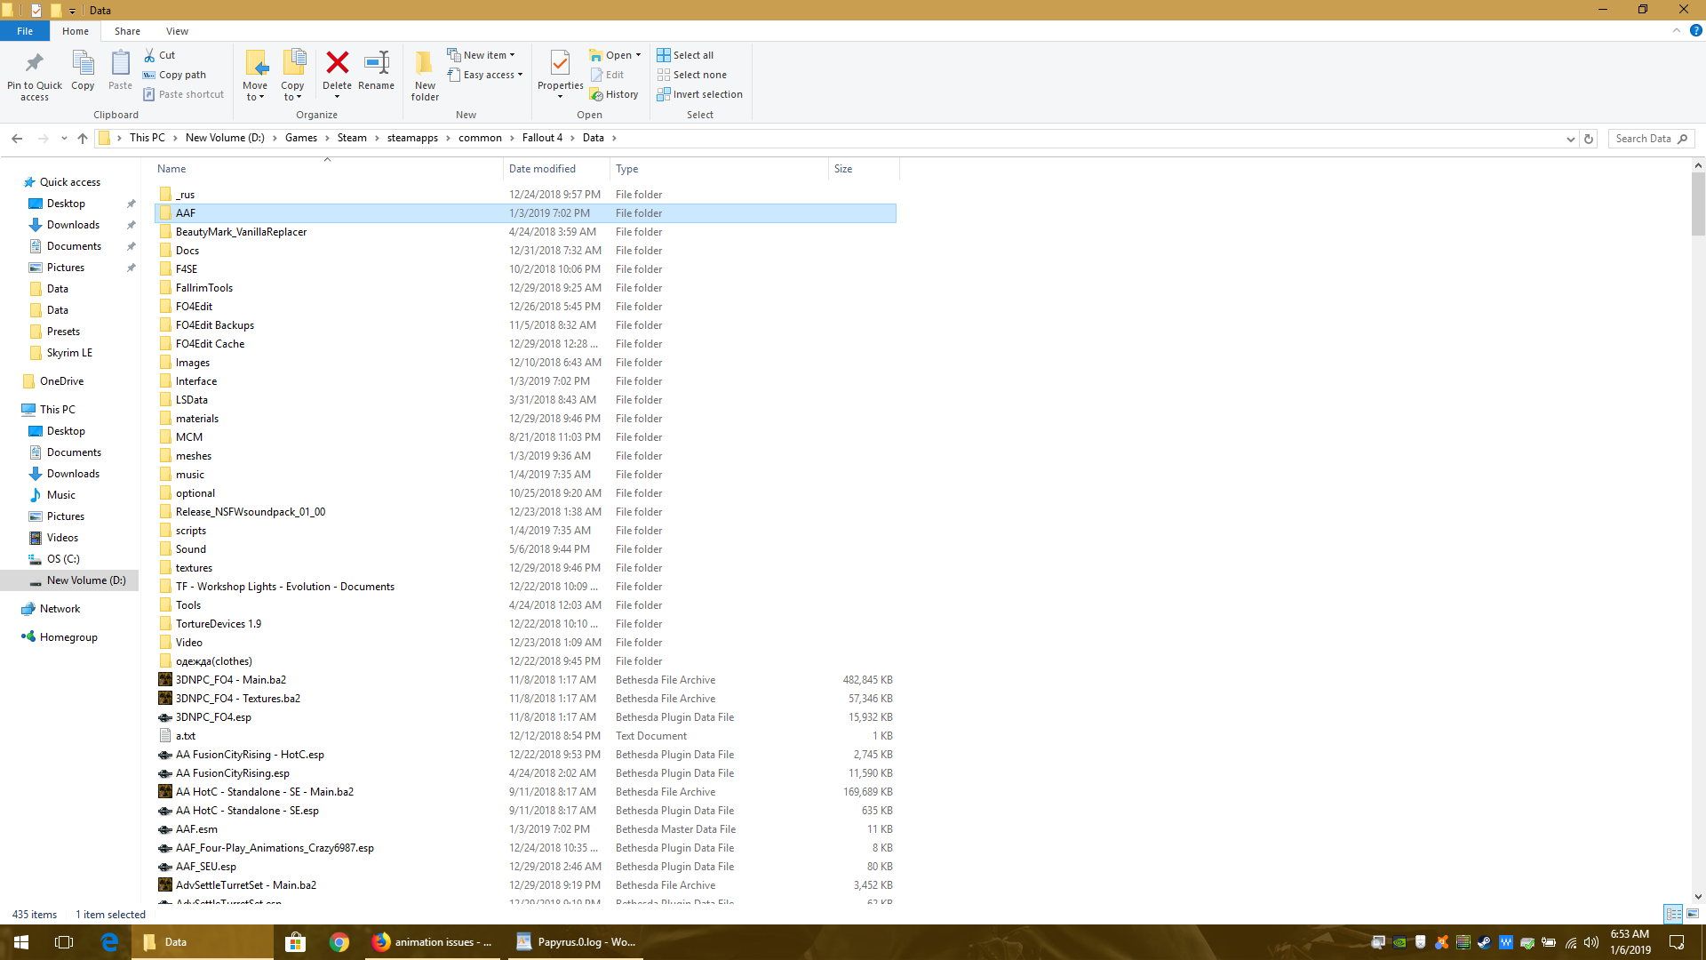Image resolution: width=1706 pixels, height=960 pixels.
Task: Click the Windows Start button
Action: point(21,942)
